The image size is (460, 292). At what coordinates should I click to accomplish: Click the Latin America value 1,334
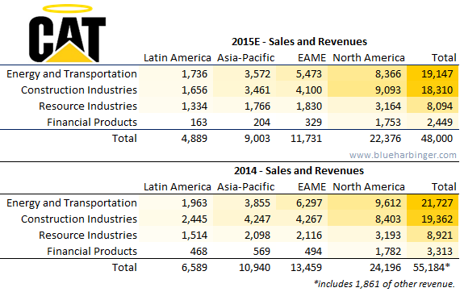point(194,106)
